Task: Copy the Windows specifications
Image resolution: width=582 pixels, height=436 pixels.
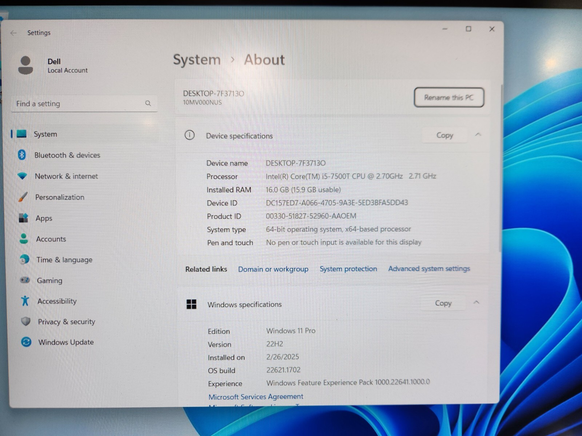Action: tap(443, 303)
